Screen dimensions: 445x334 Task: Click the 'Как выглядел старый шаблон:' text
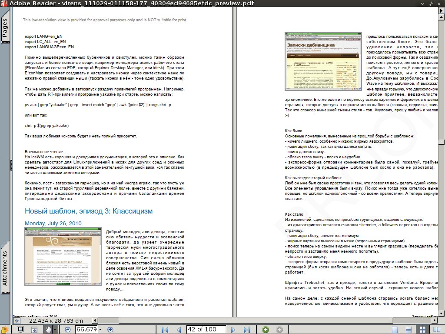click(x=313, y=178)
